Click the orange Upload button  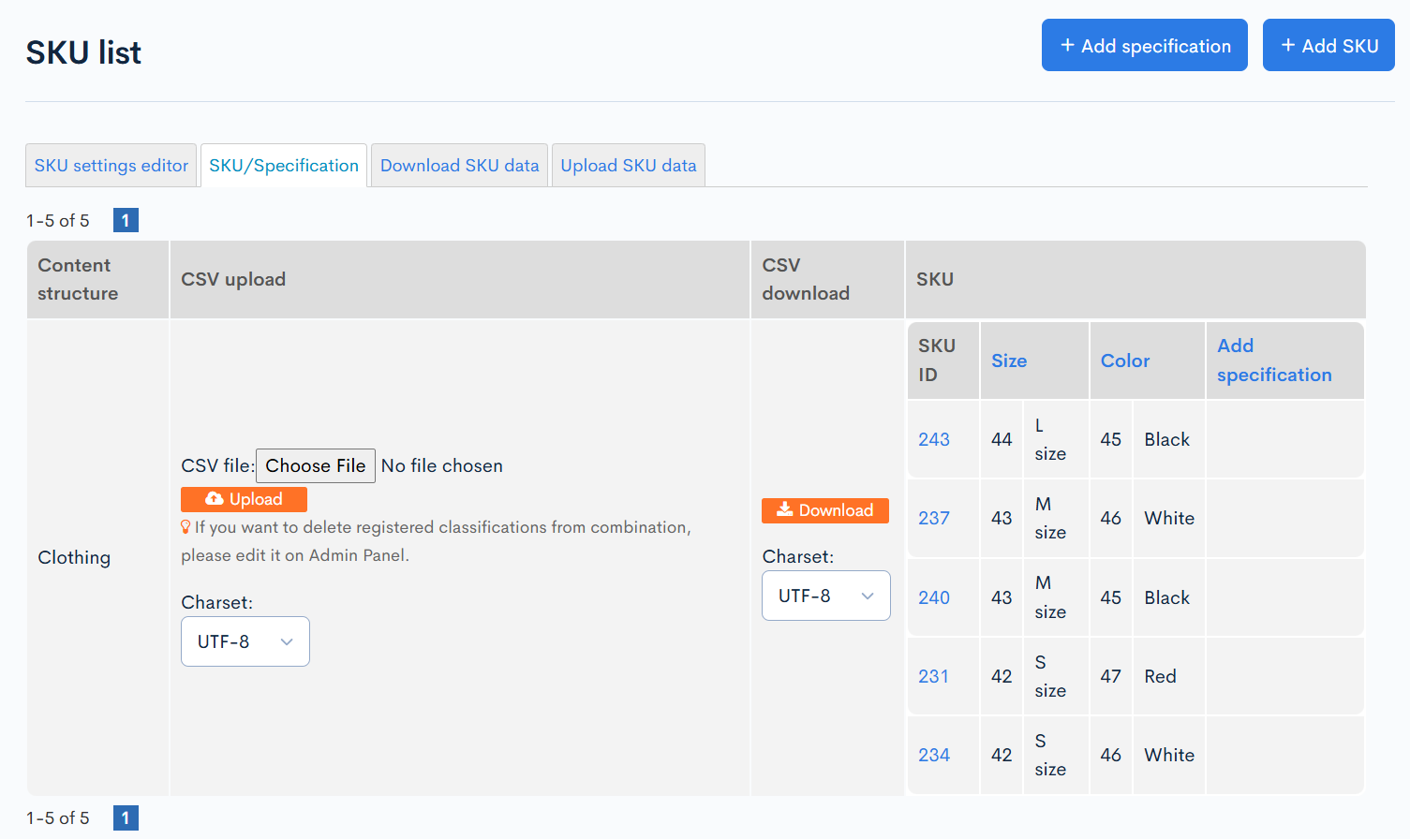point(244,499)
